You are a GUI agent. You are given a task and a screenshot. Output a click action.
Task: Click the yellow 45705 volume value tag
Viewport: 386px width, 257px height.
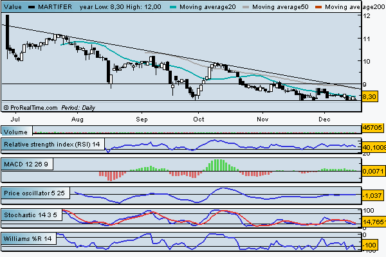click(372, 128)
